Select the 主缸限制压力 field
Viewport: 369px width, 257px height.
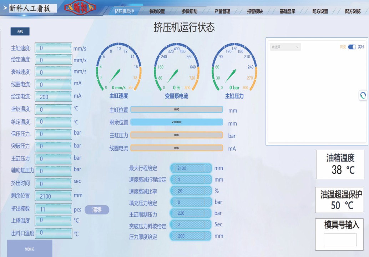click(x=191, y=213)
